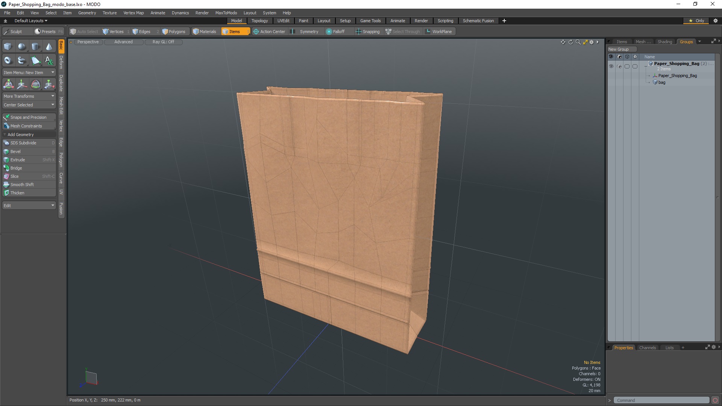Switch to the Shading panel tab

click(664, 42)
